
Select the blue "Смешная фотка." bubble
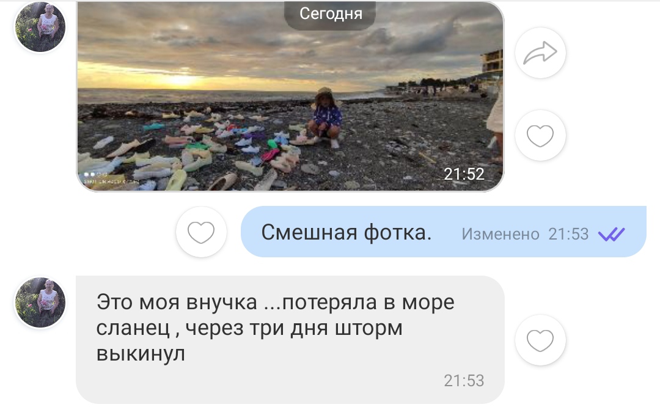click(x=443, y=232)
